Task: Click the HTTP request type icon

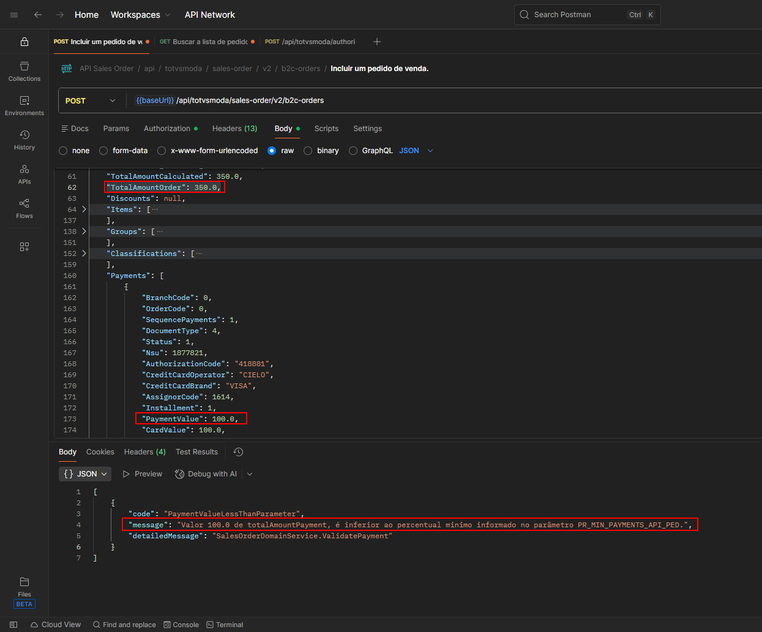Action: 67,69
